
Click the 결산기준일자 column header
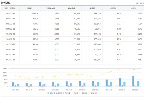point(10,9)
